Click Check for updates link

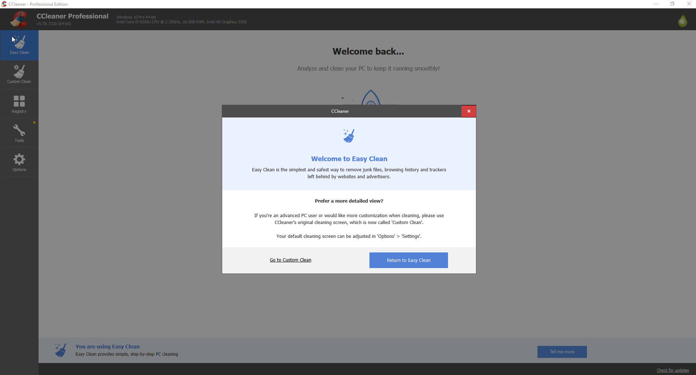[x=673, y=370]
